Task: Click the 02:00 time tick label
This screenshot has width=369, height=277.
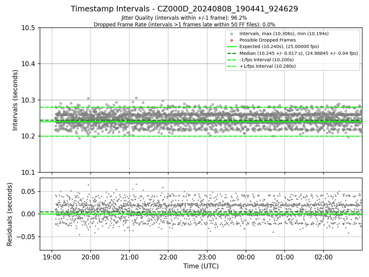Action: [323, 257]
